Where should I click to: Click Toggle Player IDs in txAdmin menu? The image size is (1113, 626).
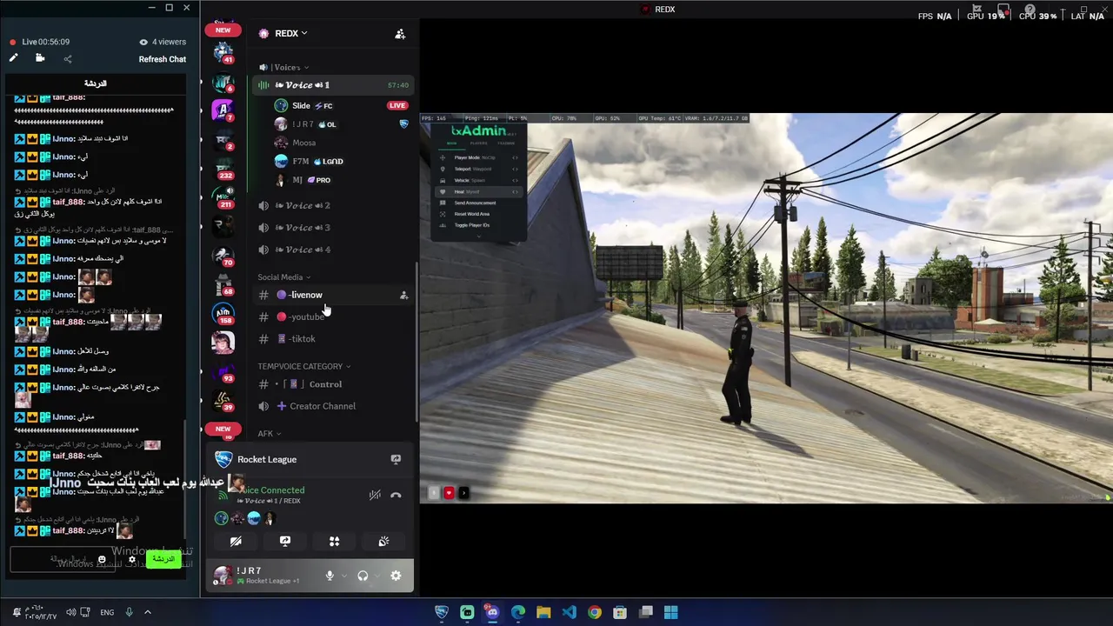pyautogui.click(x=472, y=225)
